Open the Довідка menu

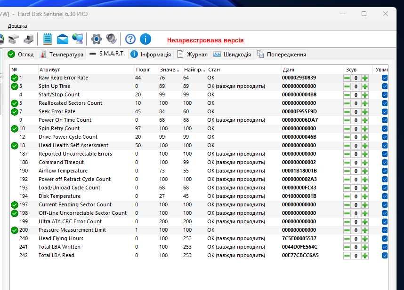click(x=17, y=26)
